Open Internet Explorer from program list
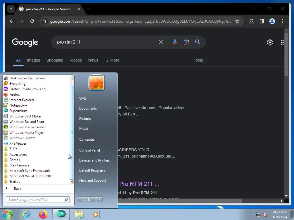 22,100
